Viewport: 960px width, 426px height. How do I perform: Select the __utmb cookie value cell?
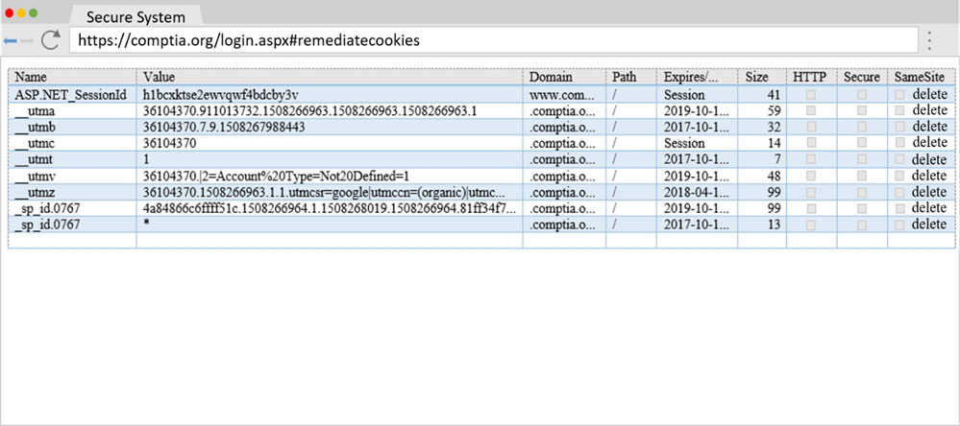coord(330,127)
